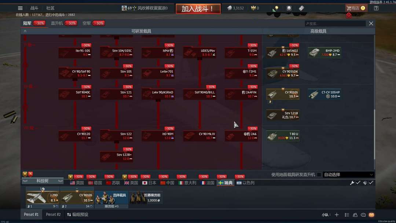Click the gold shield icon beside discount icon
396x223 pixels.
click(25, 174)
